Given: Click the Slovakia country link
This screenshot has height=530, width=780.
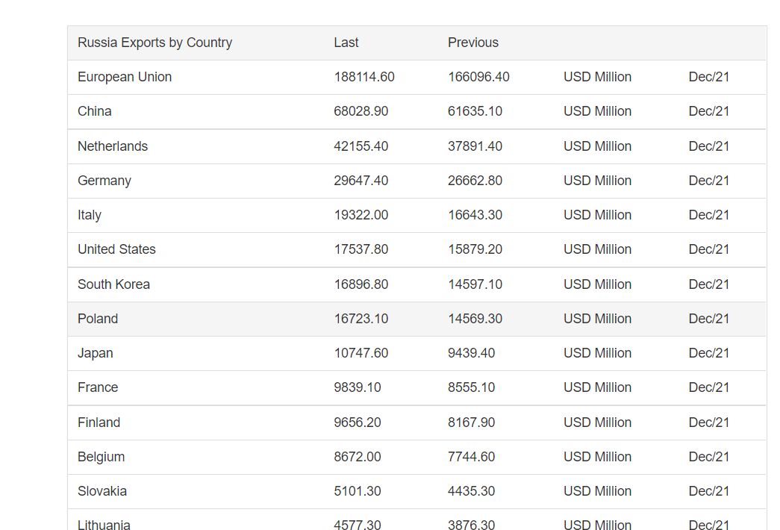Looking at the screenshot, I should click(x=102, y=491).
